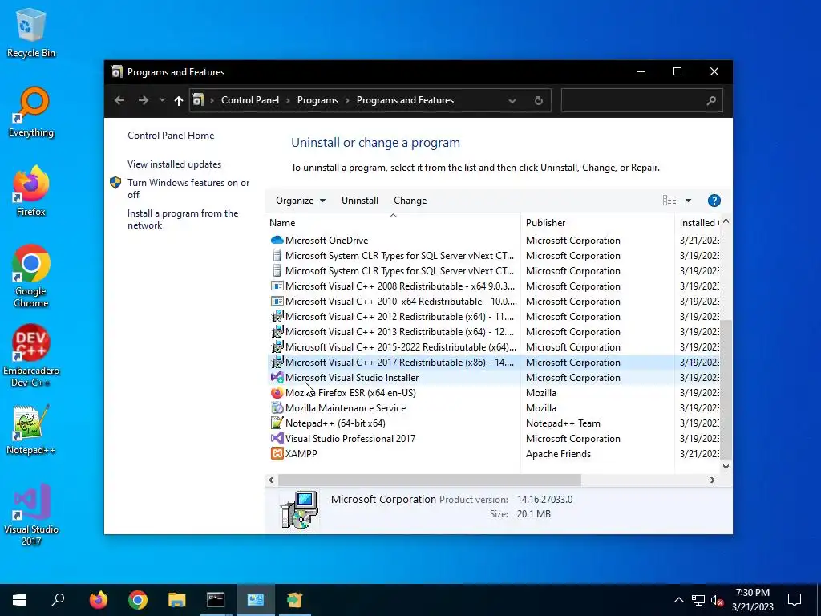Open Visual Studio 2017 desktop shortcut
The width and height of the screenshot is (821, 616).
31,514
